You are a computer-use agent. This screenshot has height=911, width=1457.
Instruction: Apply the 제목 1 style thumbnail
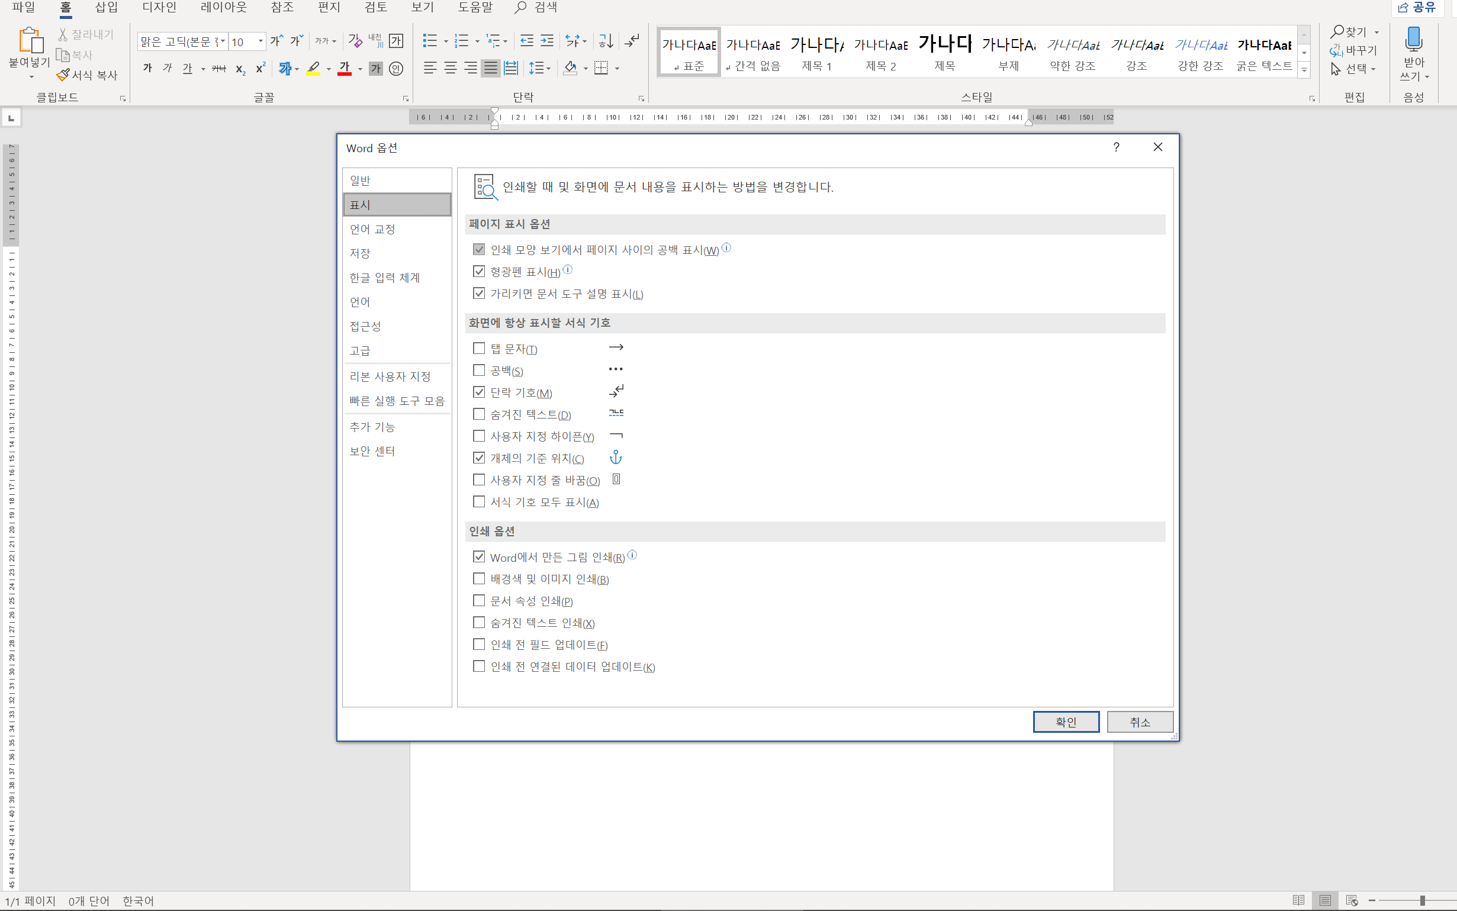pyautogui.click(x=816, y=53)
